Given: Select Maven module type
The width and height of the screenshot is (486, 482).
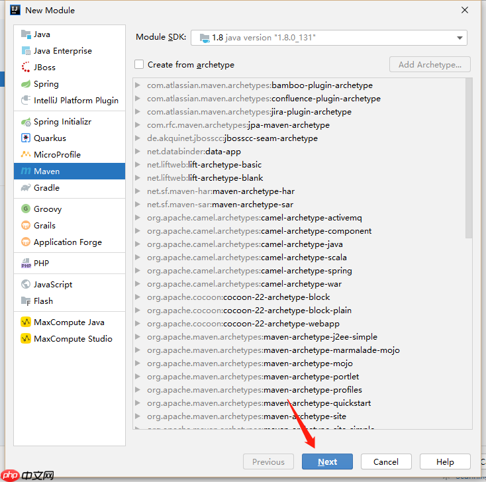Looking at the screenshot, I should tap(70, 171).
